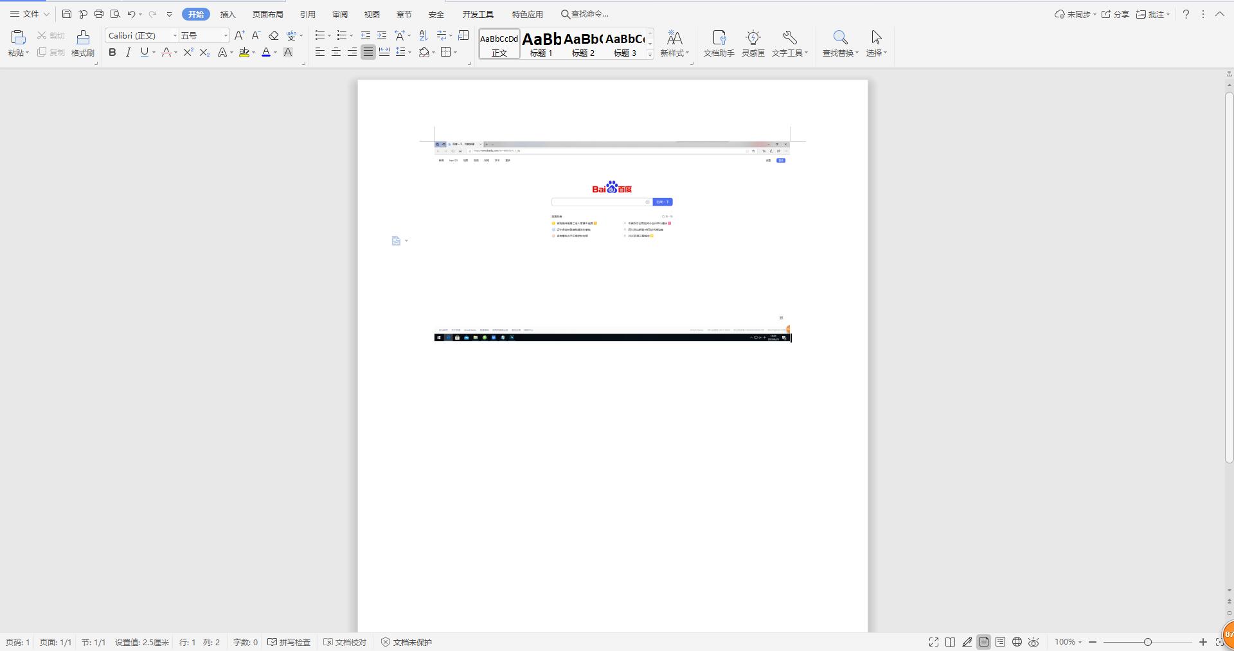Enable eye protection mode icon
The width and height of the screenshot is (1234, 651).
tap(1034, 642)
